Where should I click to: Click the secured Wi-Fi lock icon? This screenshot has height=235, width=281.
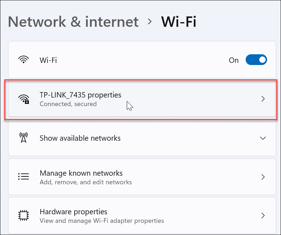(24, 99)
